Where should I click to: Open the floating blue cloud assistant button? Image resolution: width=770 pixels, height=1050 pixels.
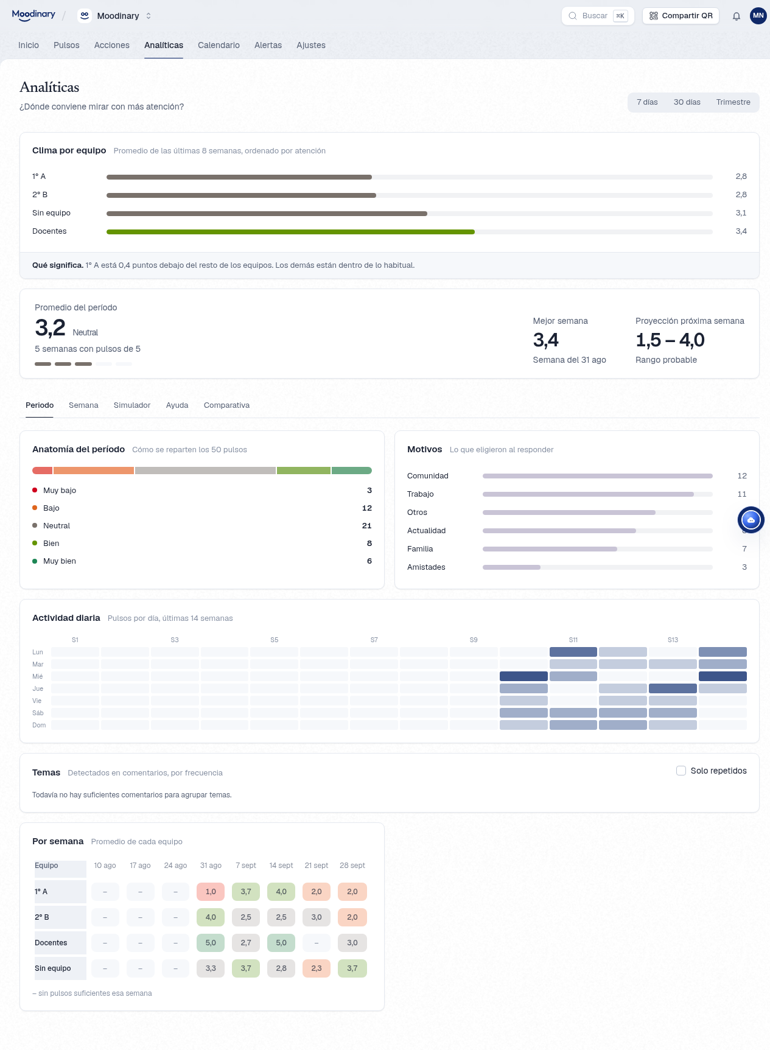751,520
